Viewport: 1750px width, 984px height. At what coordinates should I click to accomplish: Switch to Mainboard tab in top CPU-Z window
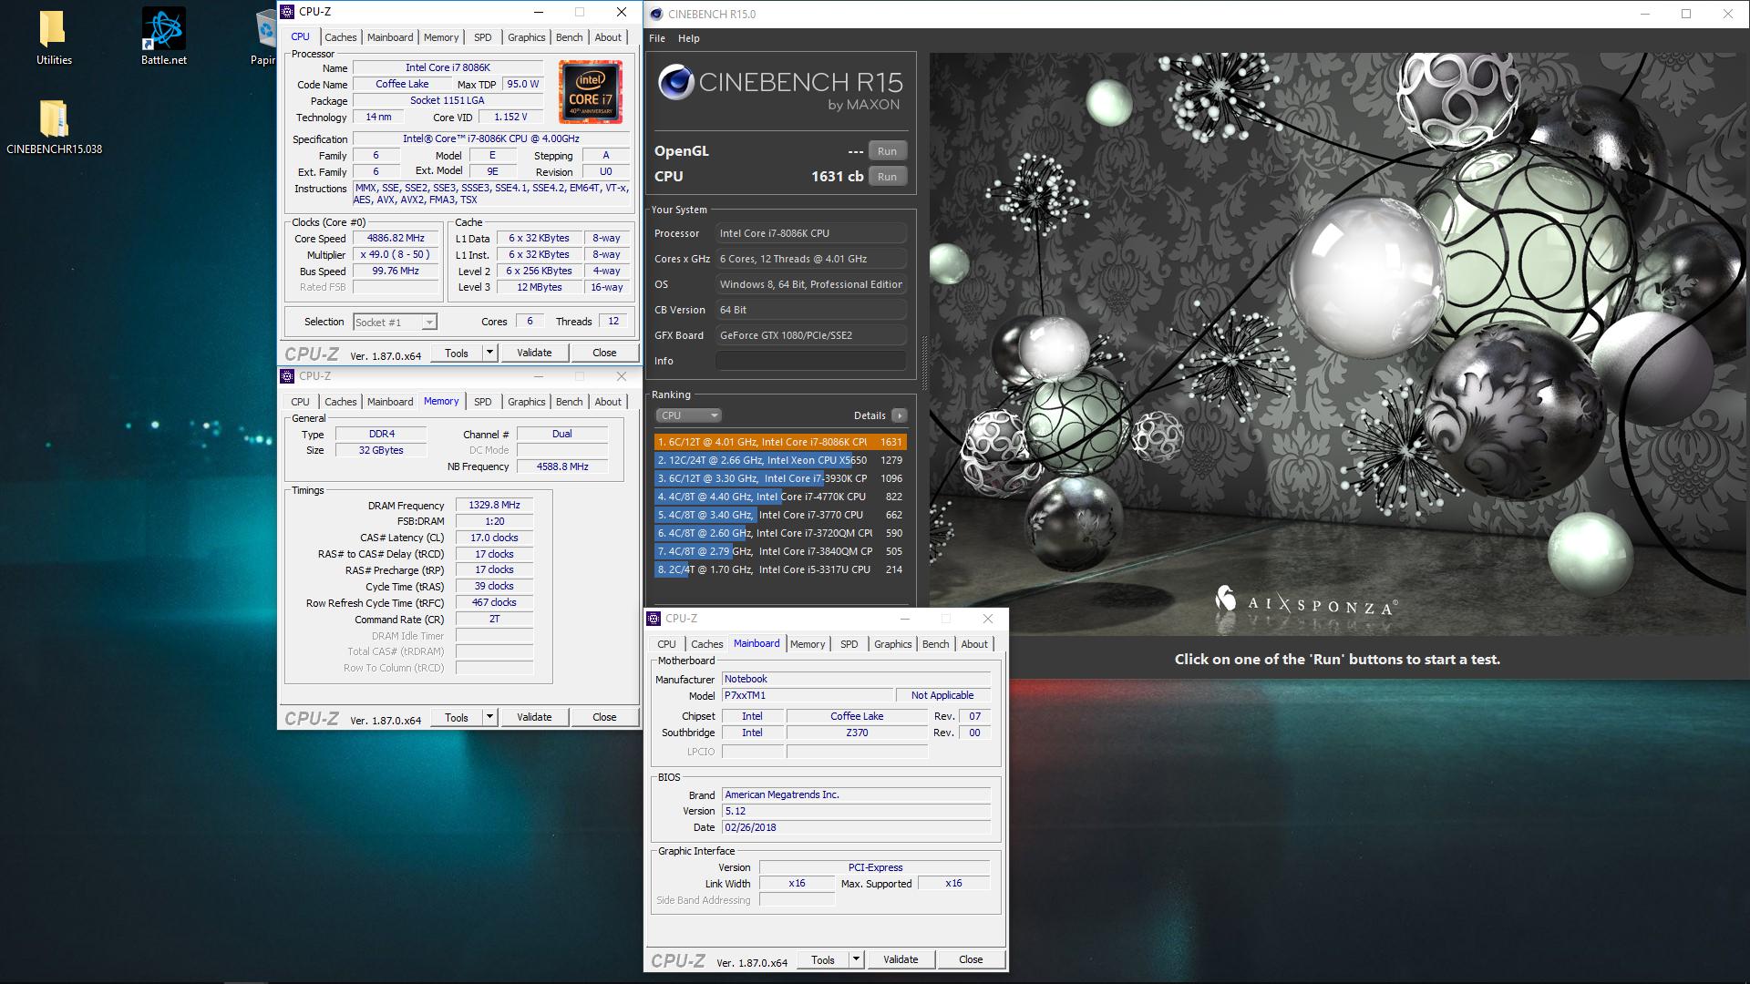tap(390, 37)
